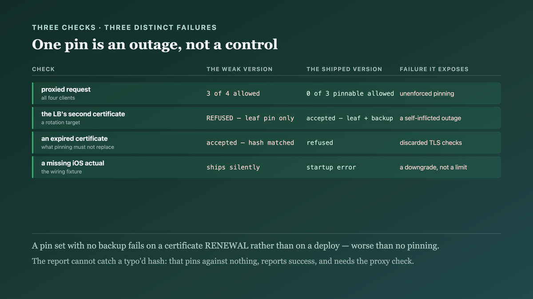The image size is (533, 299).
Task: Select the 'a missing iOS actual' row label
Action: [73, 163]
